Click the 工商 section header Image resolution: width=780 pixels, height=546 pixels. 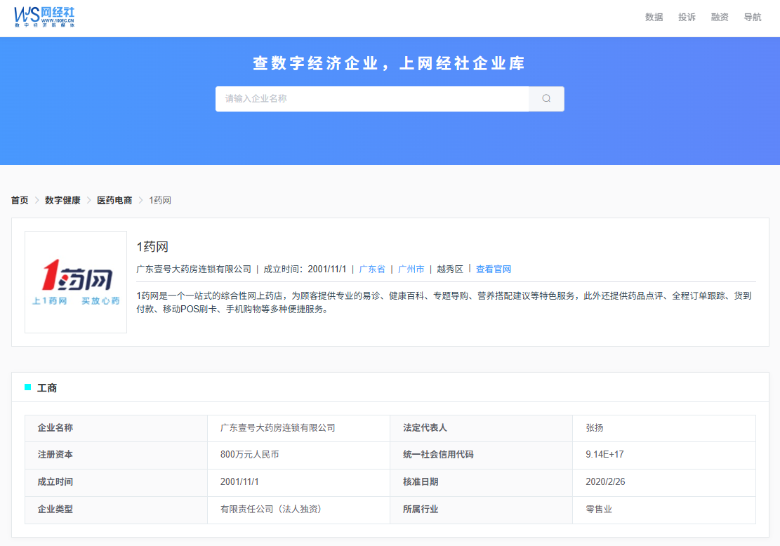[x=47, y=388]
